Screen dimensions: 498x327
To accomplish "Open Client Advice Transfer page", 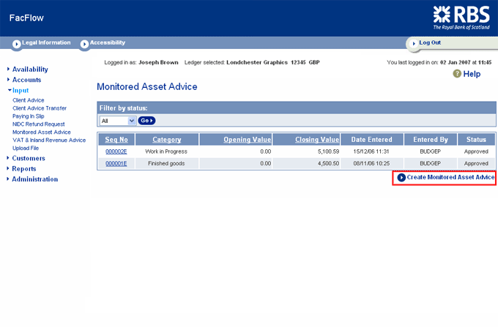I will (x=40, y=108).
